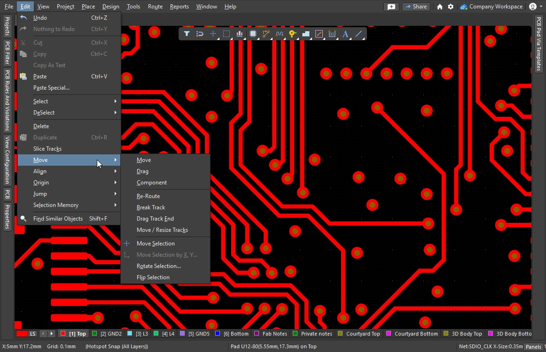
Task: Choose Rotate Selection... from Move submenu
Action: 158,266
